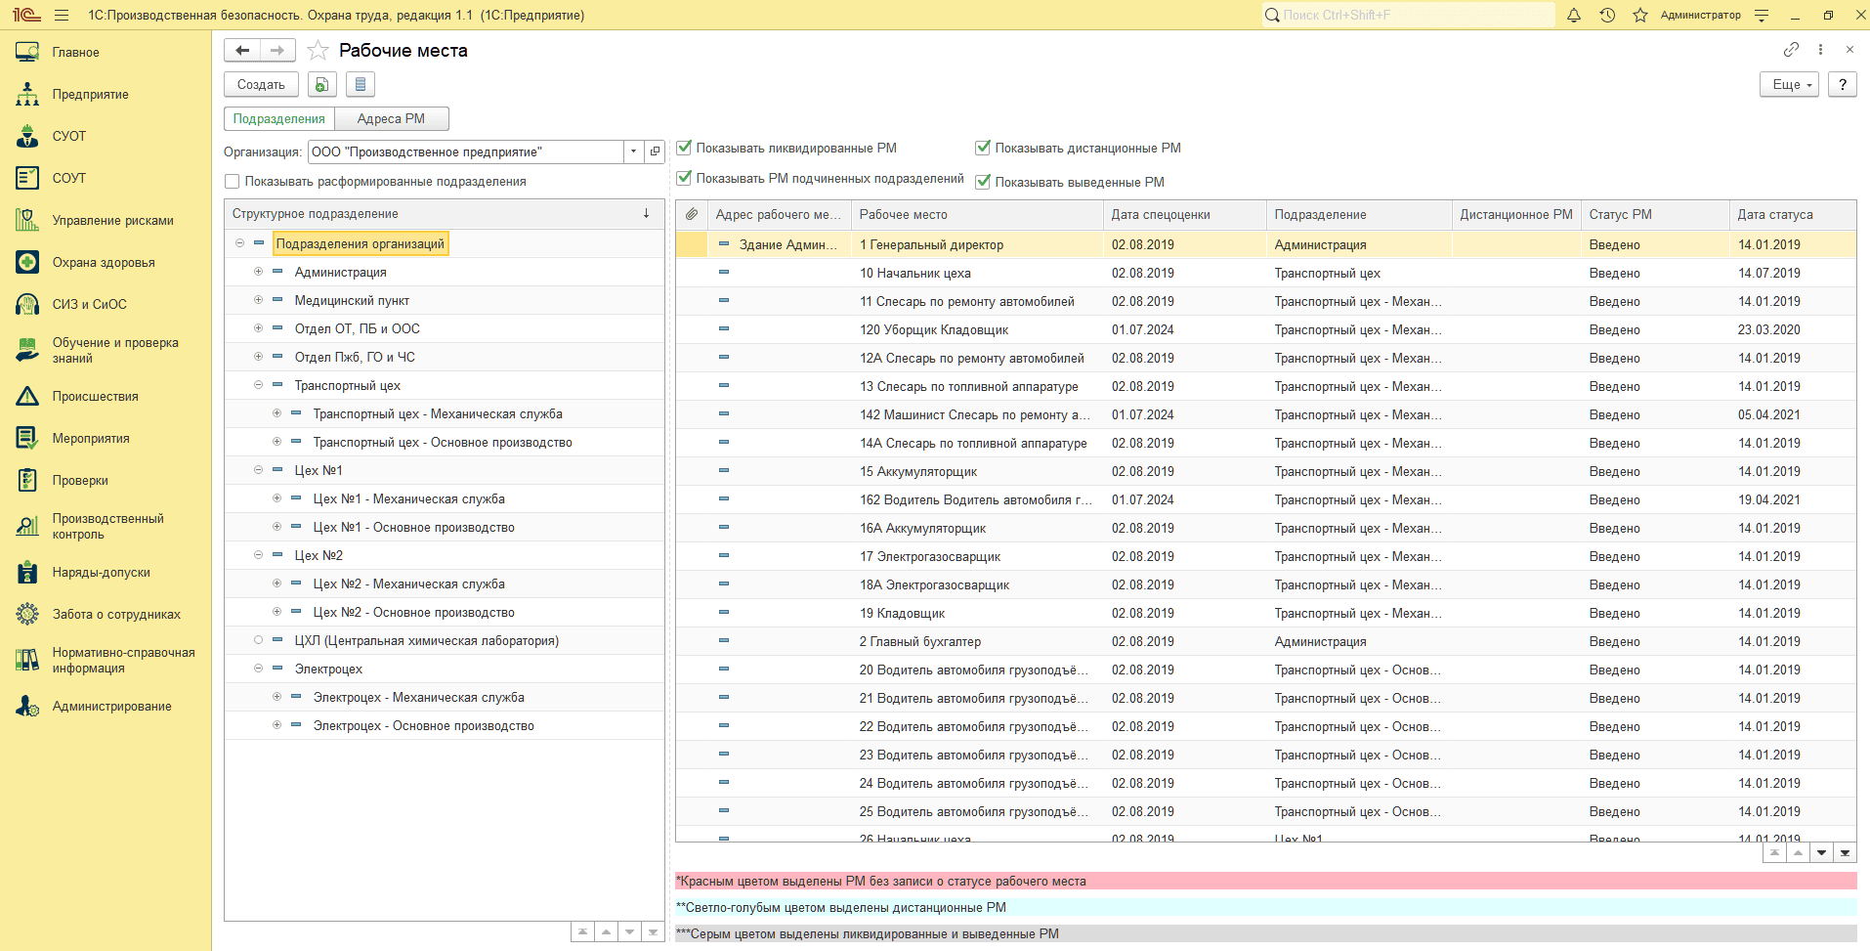The image size is (1870, 951).
Task: Open the Организация dropdown arrow
Action: click(x=633, y=152)
